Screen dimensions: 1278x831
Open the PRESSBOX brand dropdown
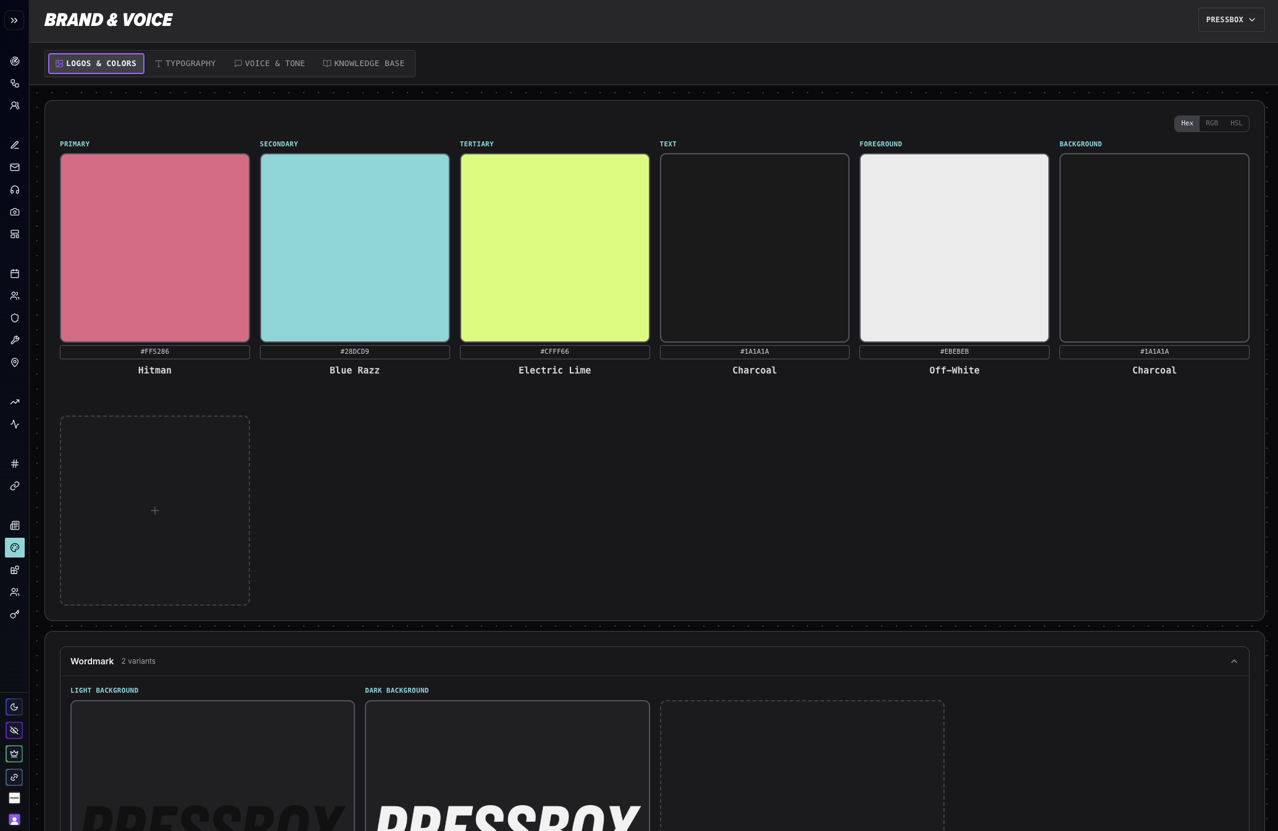coord(1230,20)
